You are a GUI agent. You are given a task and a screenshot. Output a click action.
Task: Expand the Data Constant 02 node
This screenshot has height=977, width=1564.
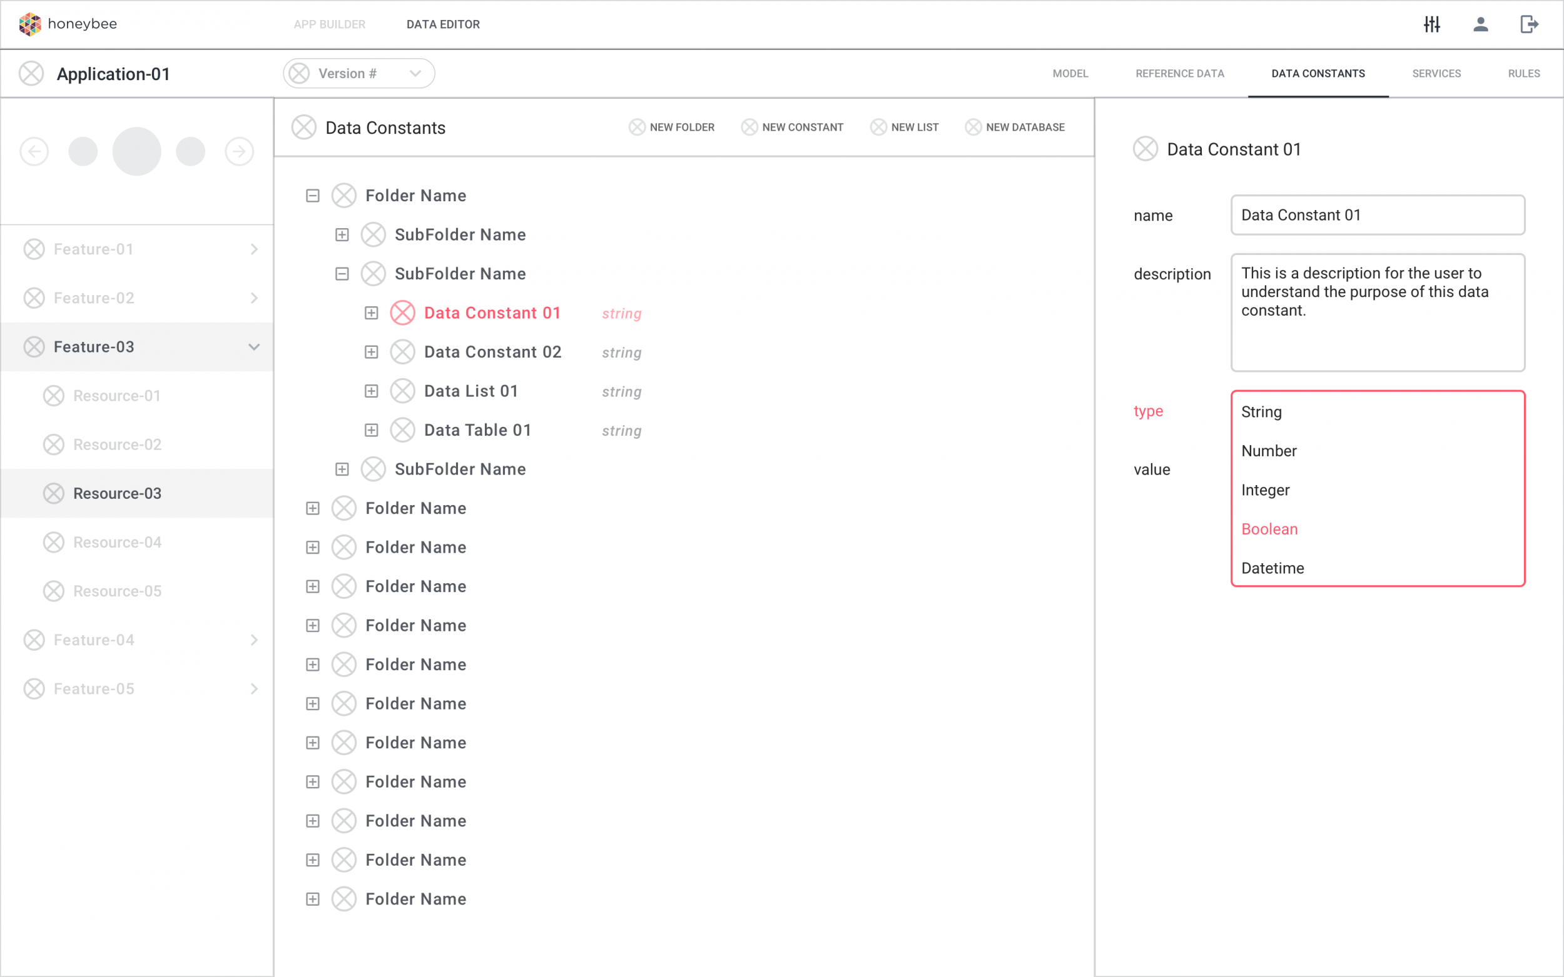click(x=371, y=352)
